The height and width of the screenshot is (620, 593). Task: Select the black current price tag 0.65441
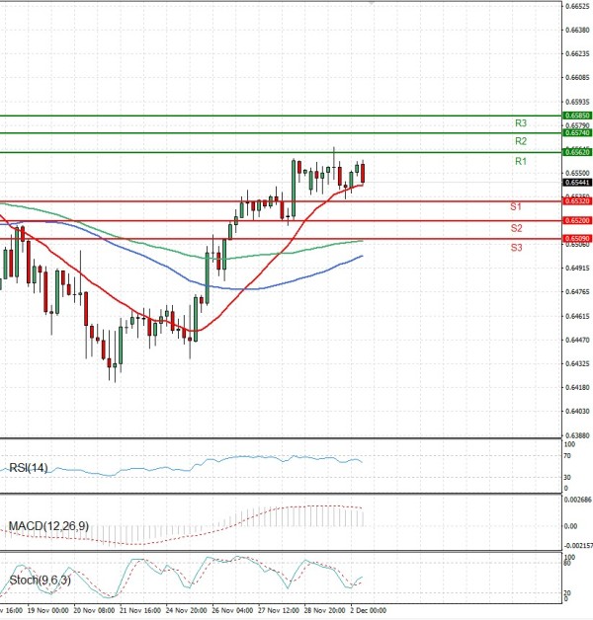577,183
